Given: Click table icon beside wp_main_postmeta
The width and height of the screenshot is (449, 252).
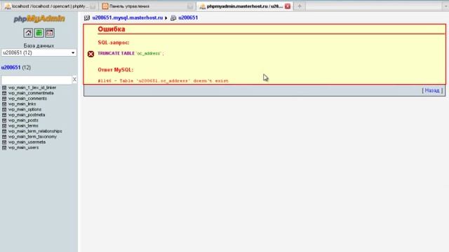Looking at the screenshot, I should [x=4, y=115].
